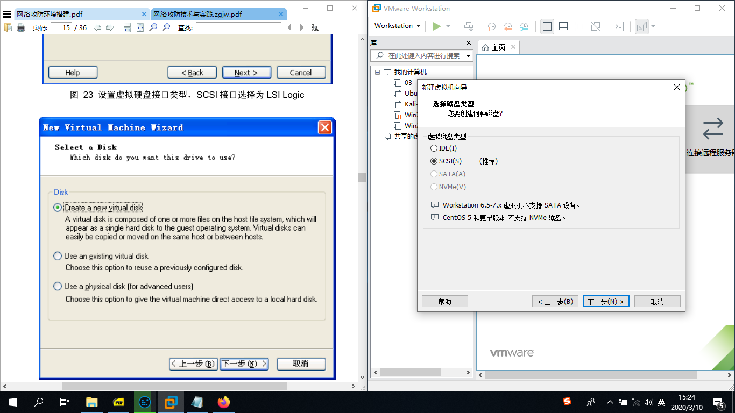Screen dimensions: 735x413
Task: Power on the virtual machine with green play icon
Action: pos(436,26)
